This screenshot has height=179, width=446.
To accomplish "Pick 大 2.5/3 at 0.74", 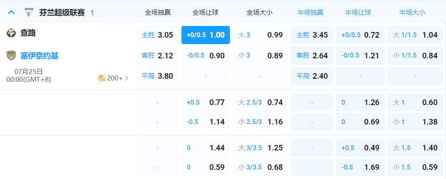I will pos(260,102).
